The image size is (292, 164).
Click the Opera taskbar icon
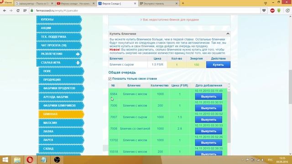(x=30, y=160)
